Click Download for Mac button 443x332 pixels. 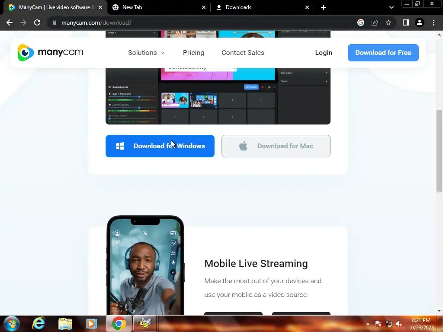276,146
